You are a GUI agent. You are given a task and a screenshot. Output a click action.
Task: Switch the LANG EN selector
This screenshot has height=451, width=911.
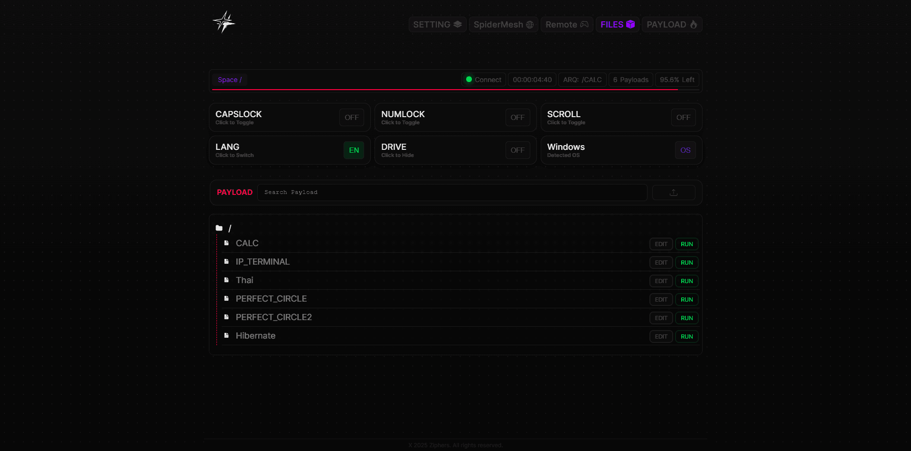[354, 150]
